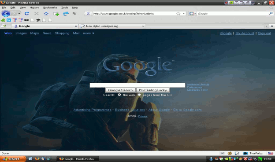This screenshot has width=275, height=162.
Task: Open the list all tabs dropdown
Action: point(266,26)
